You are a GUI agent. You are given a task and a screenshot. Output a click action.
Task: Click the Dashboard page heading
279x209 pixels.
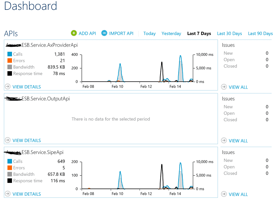tap(31, 6)
